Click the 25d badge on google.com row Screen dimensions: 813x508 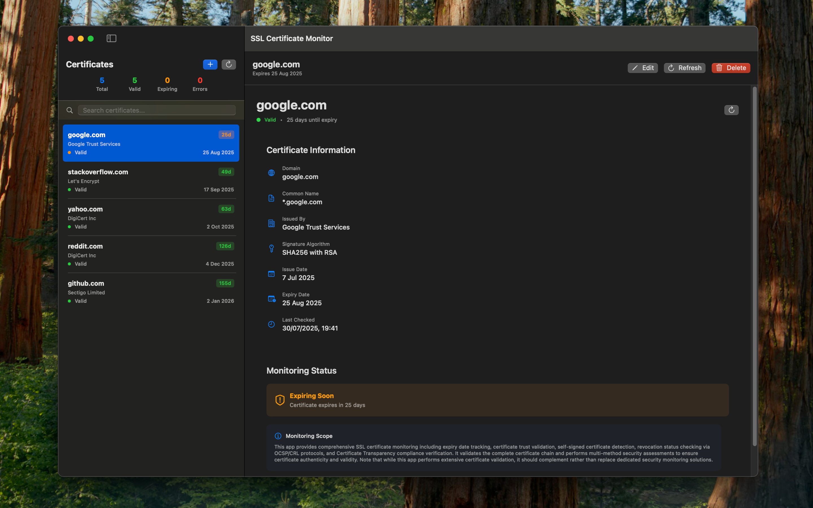coord(226,134)
